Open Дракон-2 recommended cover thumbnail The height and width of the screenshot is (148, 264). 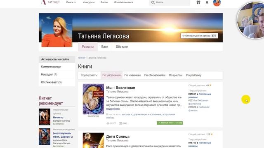[45, 136]
